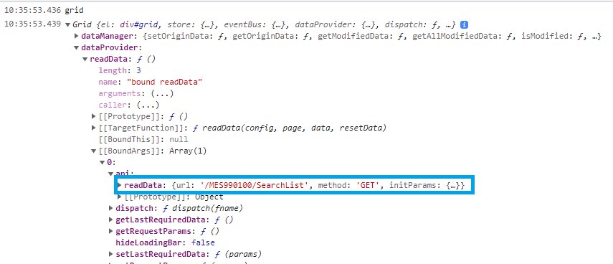Click the 'grid' console log message
Viewport: 613px width, 264px height.
(74, 11)
